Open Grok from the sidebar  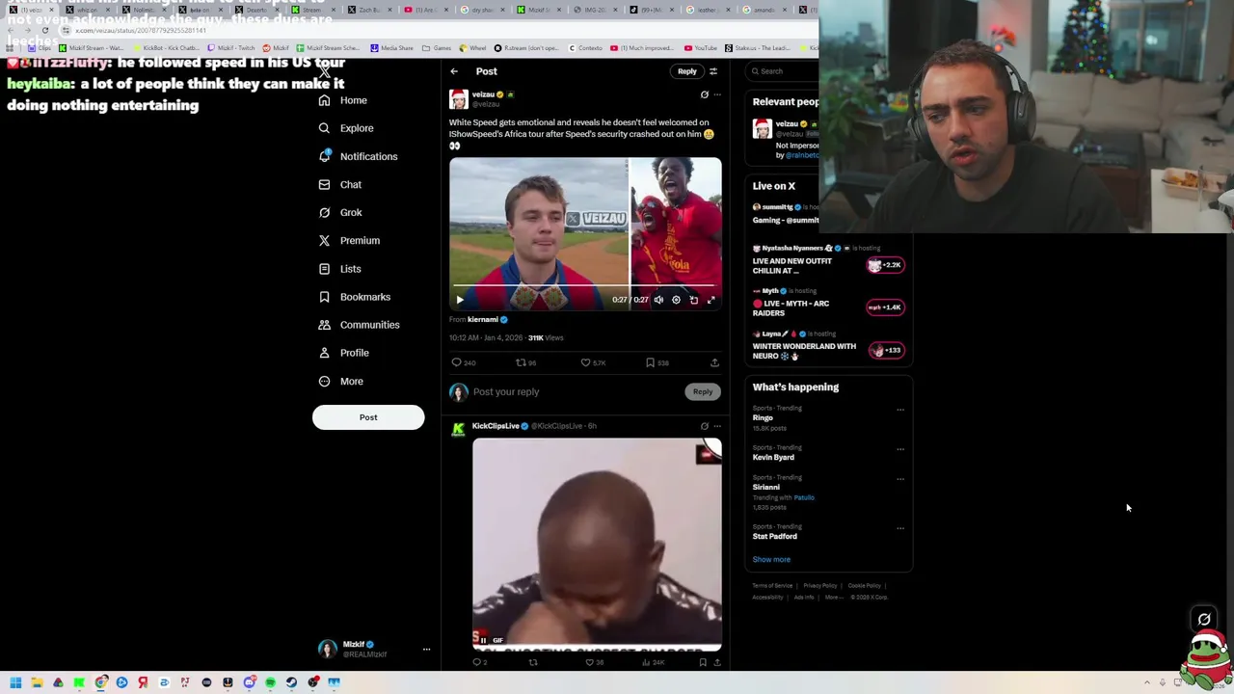click(x=340, y=212)
